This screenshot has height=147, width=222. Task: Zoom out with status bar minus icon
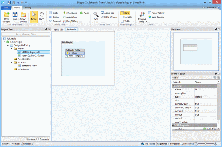tap(196, 144)
